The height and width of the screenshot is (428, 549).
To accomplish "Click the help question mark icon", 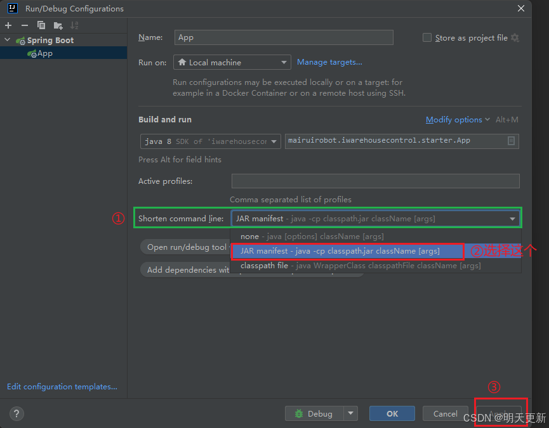I will (17, 413).
